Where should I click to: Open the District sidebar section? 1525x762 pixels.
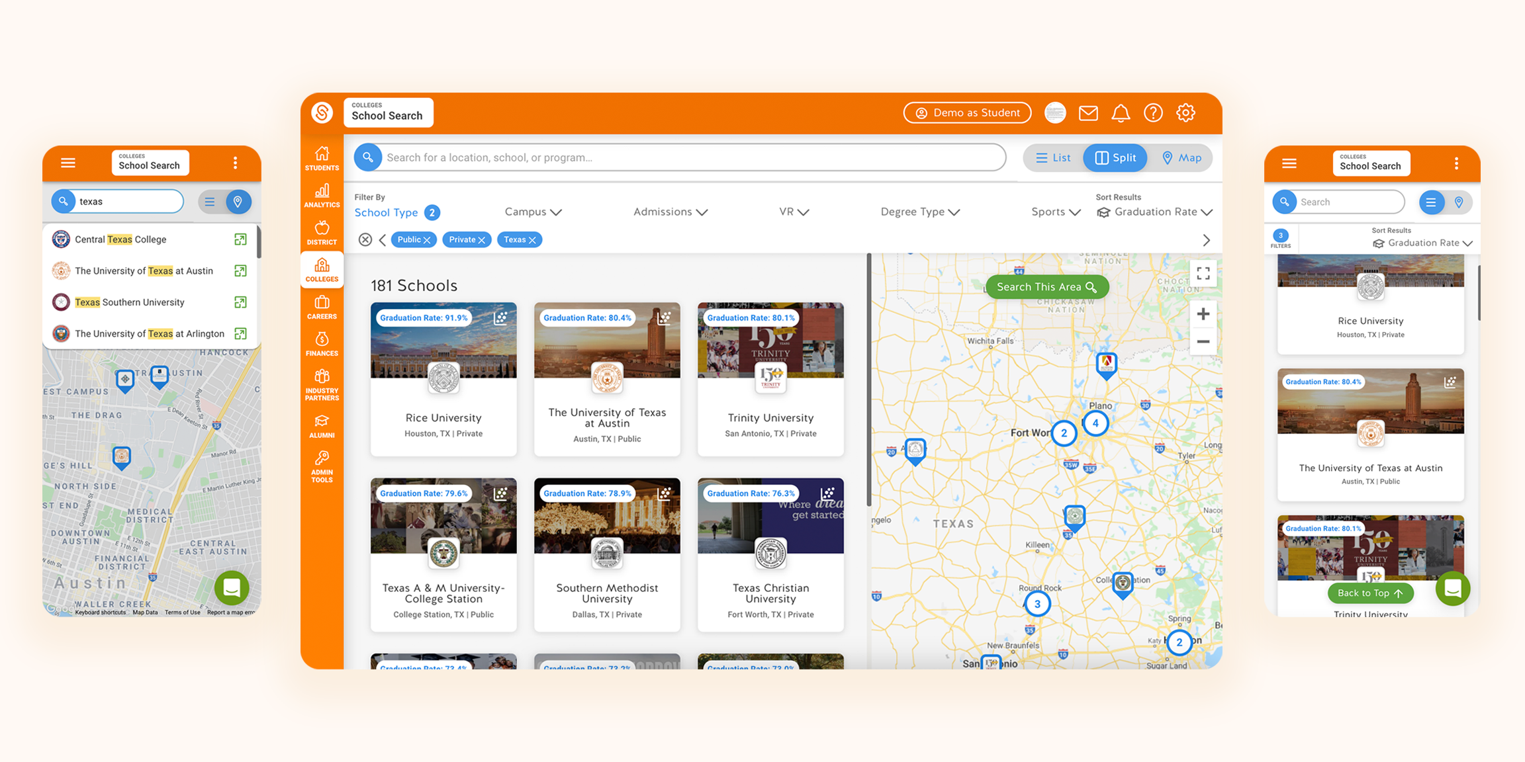tap(322, 233)
